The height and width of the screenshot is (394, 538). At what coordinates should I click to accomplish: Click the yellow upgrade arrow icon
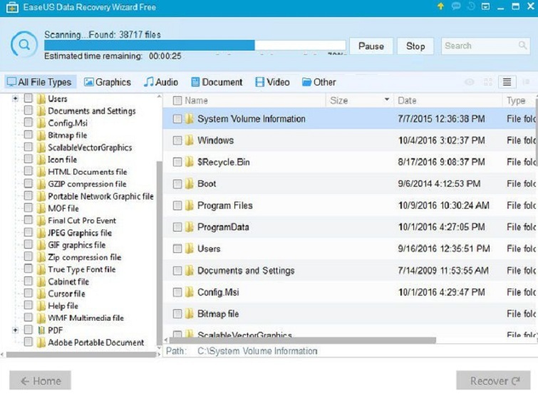coord(440,6)
